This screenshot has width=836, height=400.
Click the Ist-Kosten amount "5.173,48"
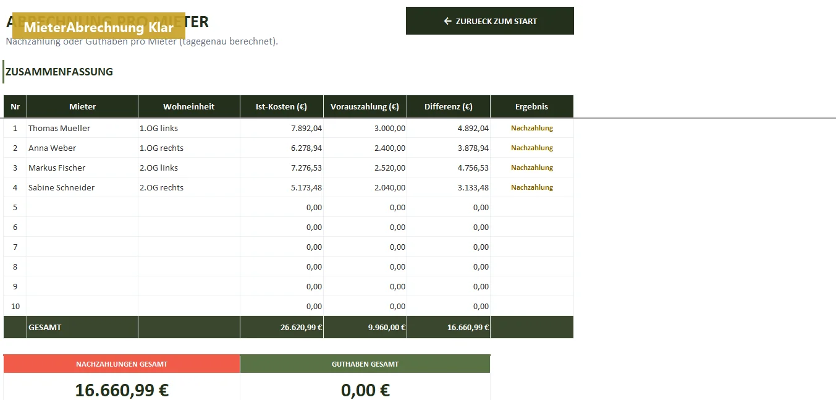point(282,187)
